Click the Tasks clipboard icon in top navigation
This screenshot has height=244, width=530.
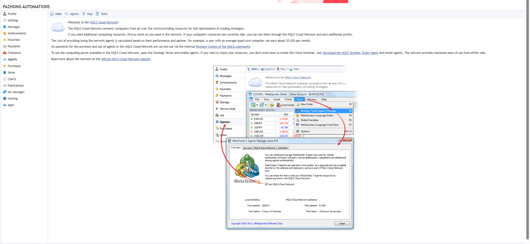[x=97, y=14]
